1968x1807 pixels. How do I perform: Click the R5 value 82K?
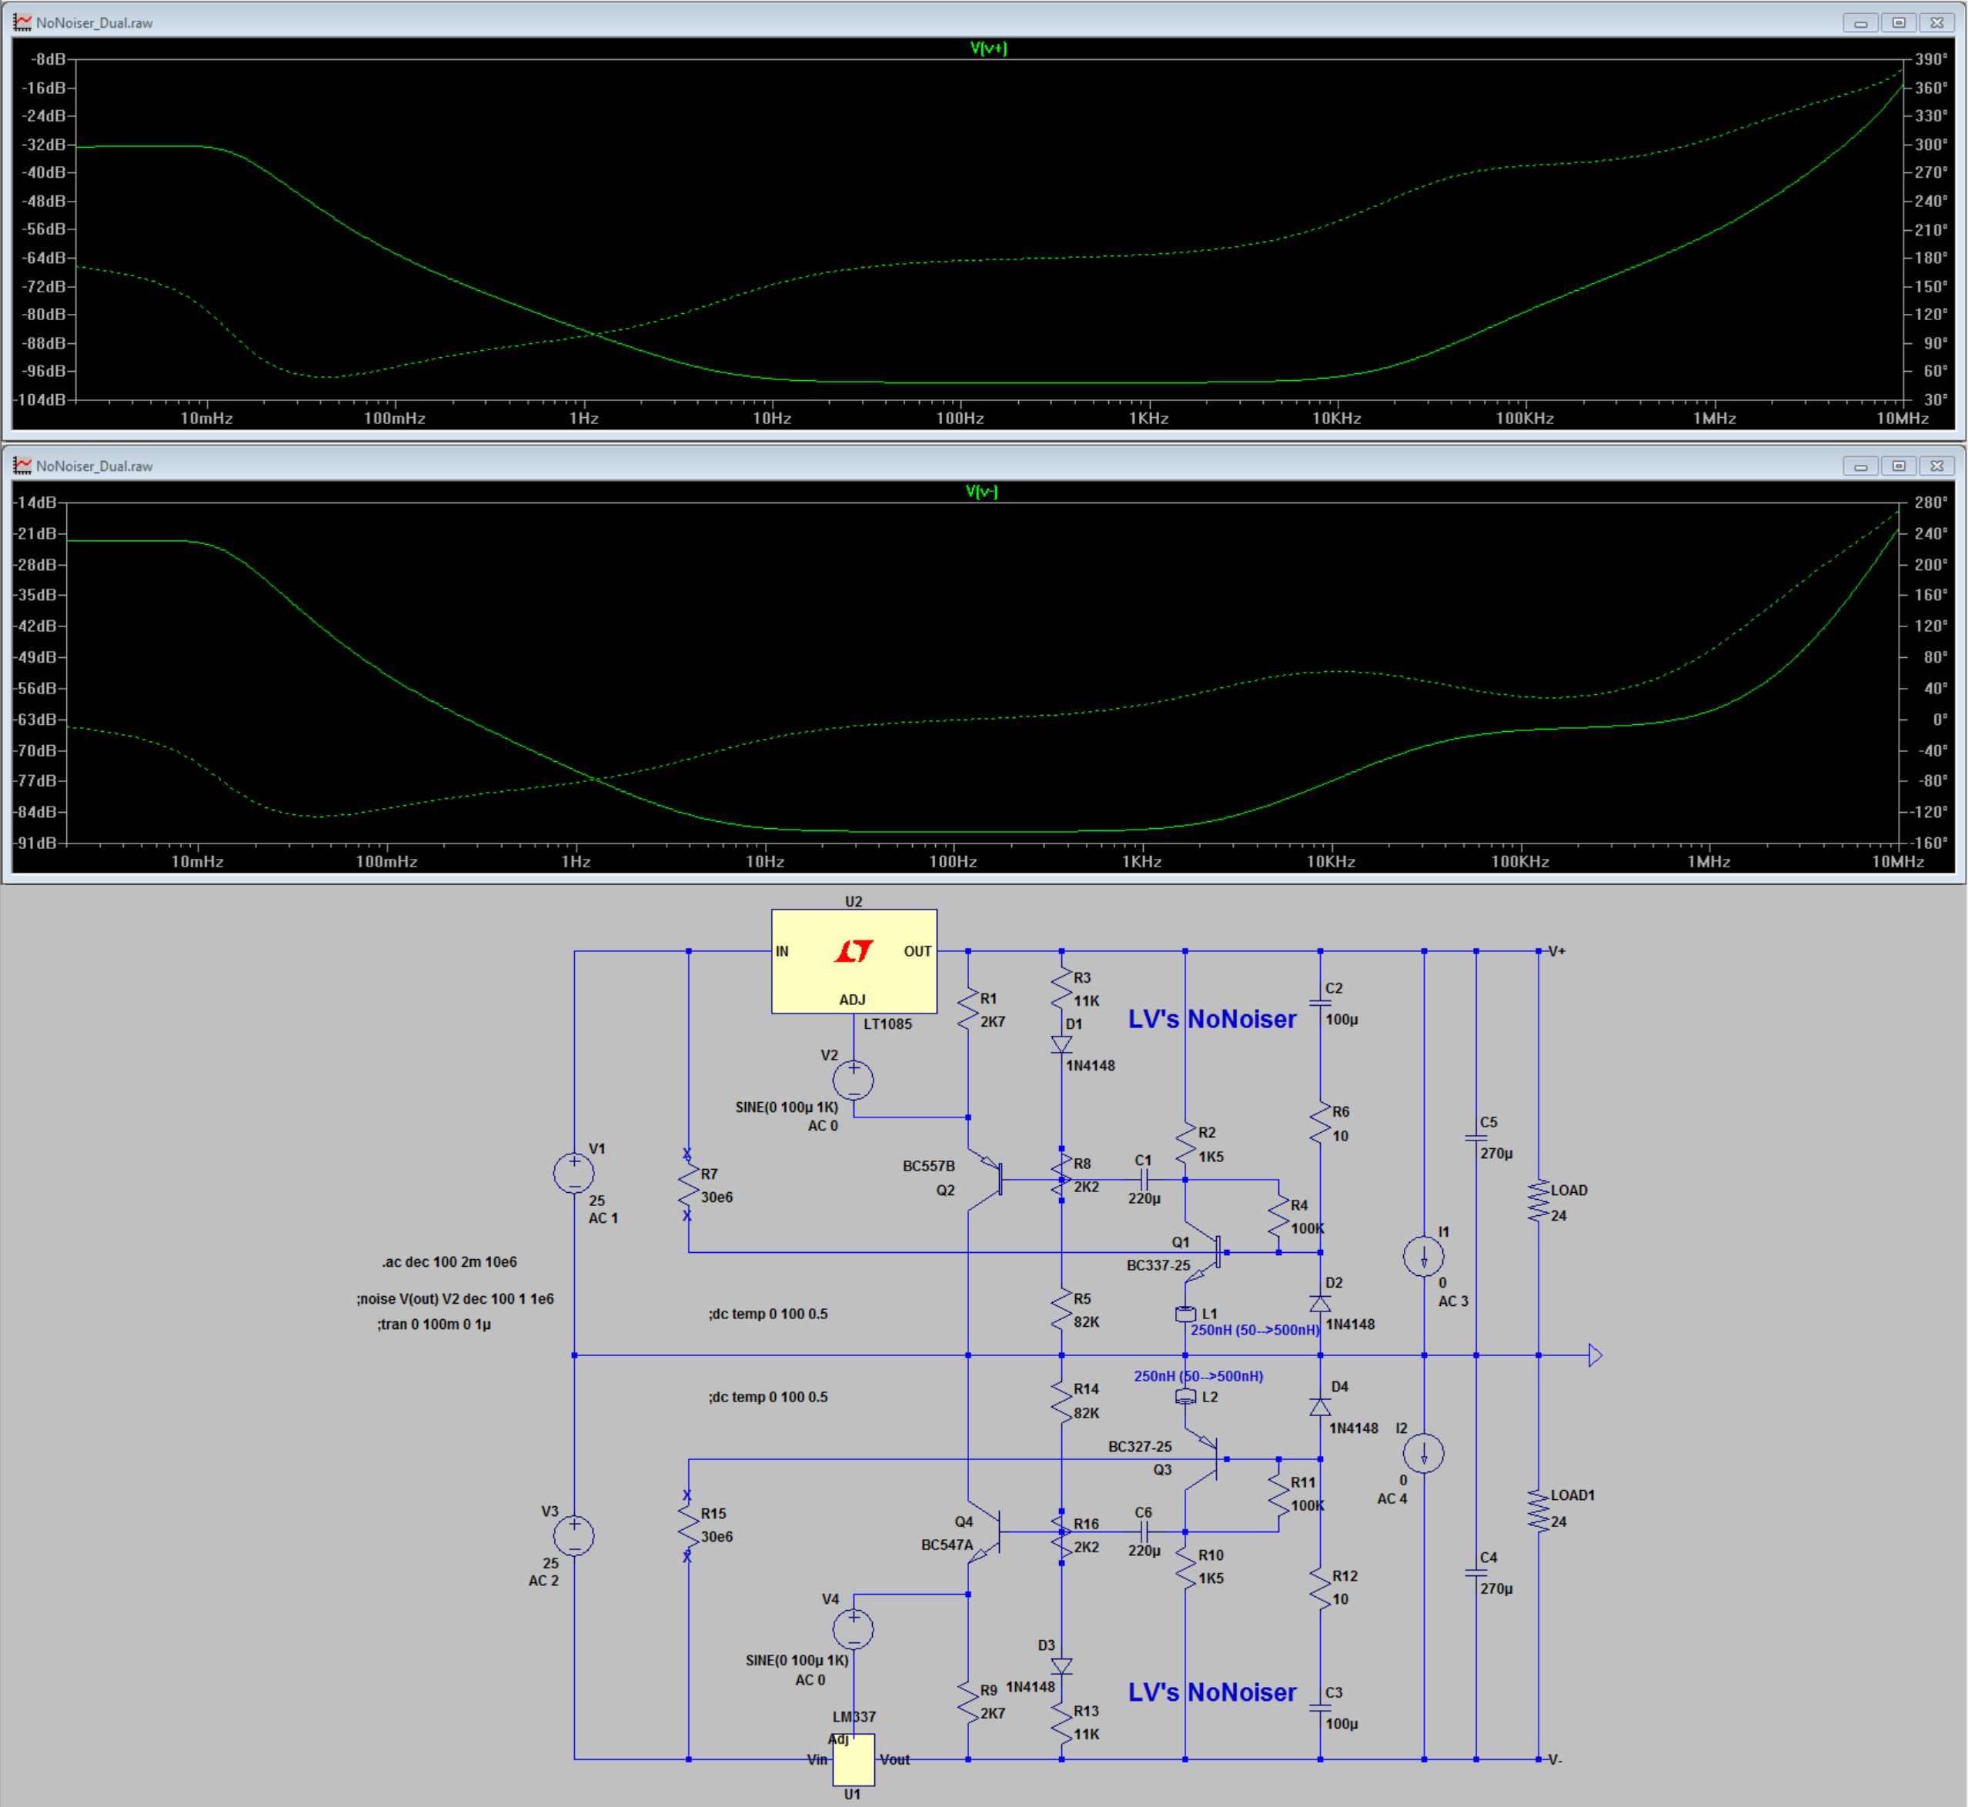(1086, 1322)
